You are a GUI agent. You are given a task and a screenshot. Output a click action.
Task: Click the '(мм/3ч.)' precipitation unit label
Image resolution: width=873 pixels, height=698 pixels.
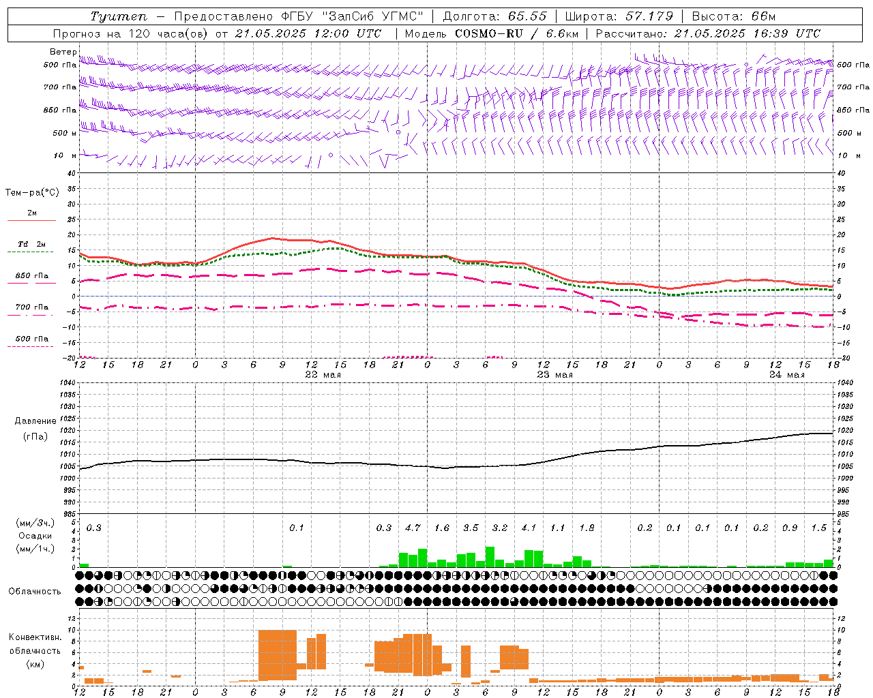point(35,523)
